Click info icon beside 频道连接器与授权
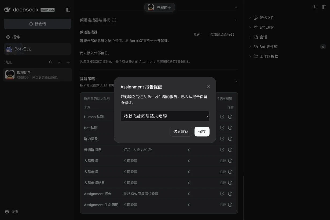The image size is (330, 220). tap(114, 20)
